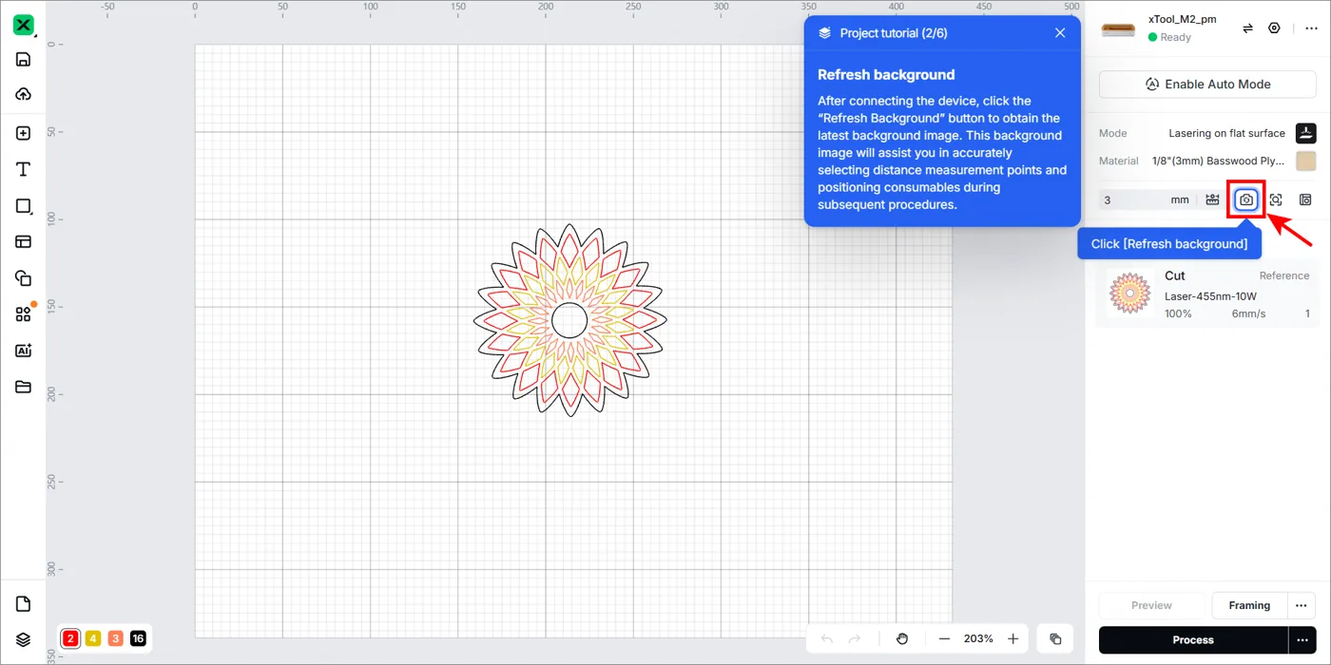
Task: Open the Apps grid icon
Action: (24, 313)
